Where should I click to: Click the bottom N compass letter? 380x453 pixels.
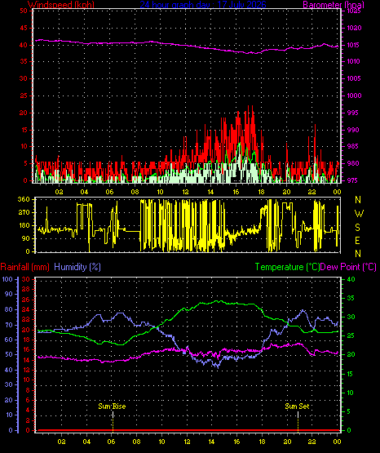pyautogui.click(x=358, y=254)
